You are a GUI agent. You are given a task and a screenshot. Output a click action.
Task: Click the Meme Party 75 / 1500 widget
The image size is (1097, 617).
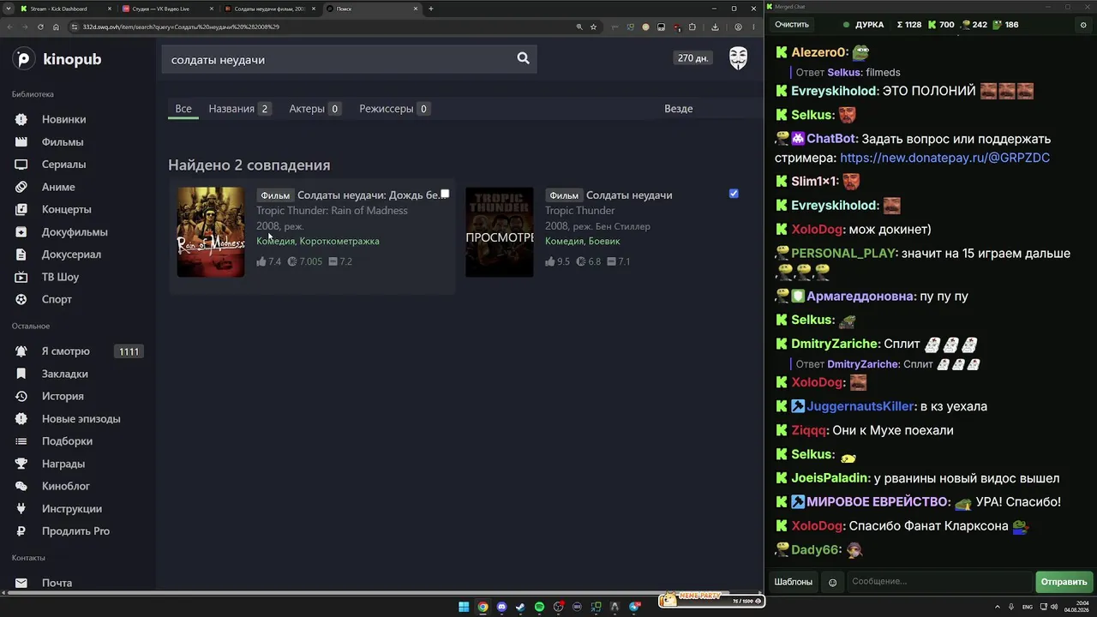coord(710,599)
